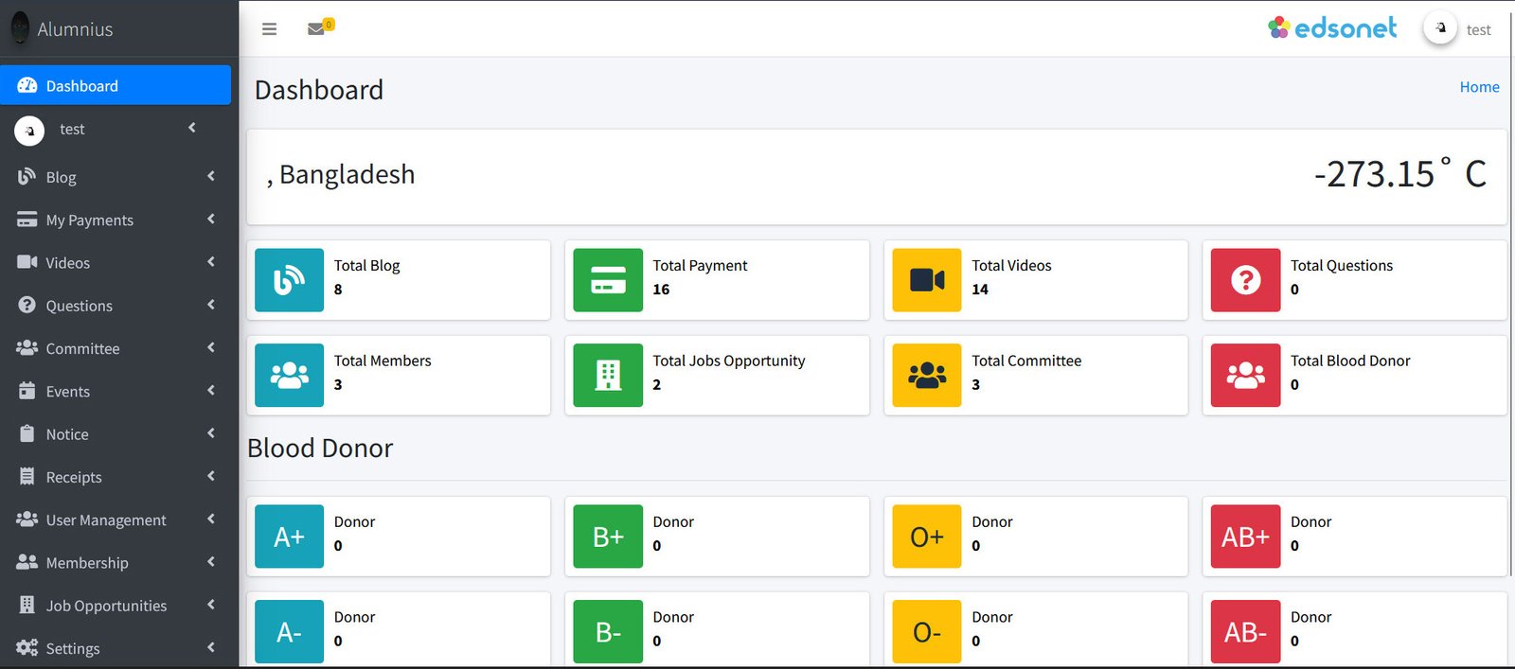1515x669 pixels.
Task: Click the Total Blog icon tile
Action: [x=289, y=280]
